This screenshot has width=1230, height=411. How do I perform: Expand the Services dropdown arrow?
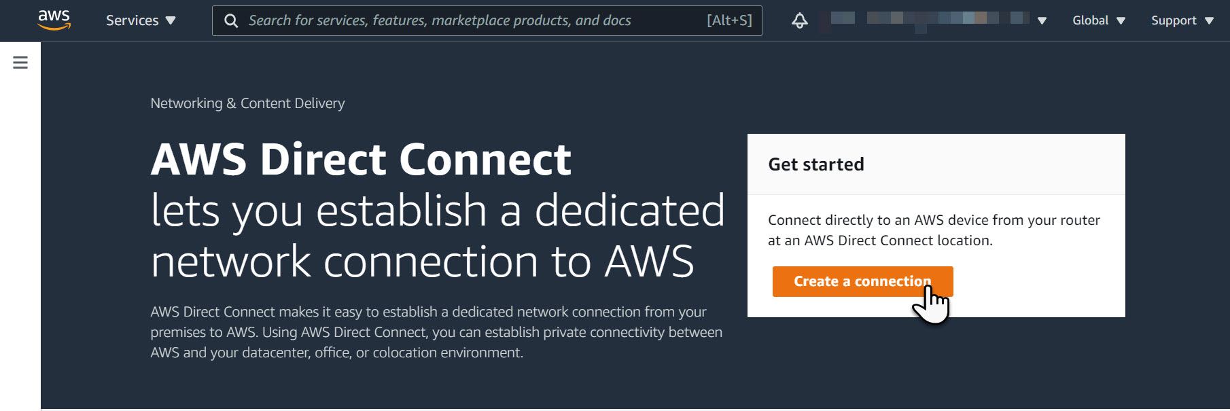pyautogui.click(x=171, y=20)
